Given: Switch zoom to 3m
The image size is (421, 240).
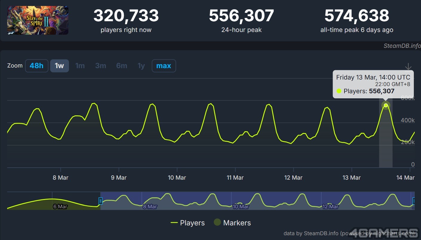Looking at the screenshot, I should pos(101,66).
